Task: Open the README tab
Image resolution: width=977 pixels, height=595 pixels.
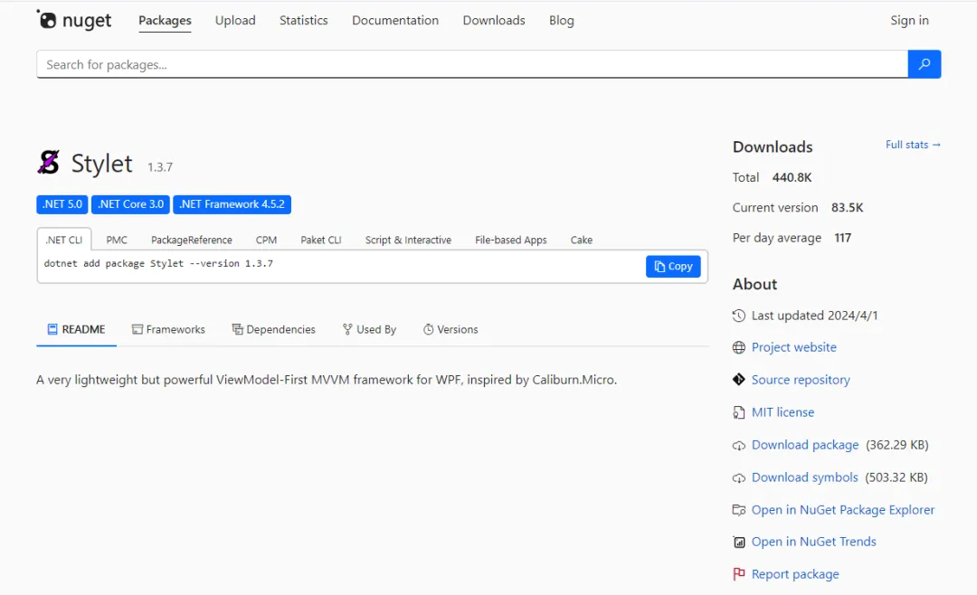Action: click(76, 329)
